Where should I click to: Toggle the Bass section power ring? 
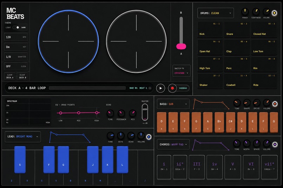[x=275, y=104]
